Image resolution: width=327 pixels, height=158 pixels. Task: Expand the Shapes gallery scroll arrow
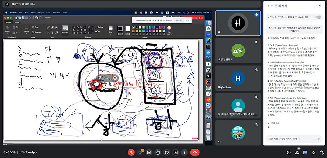(92, 33)
